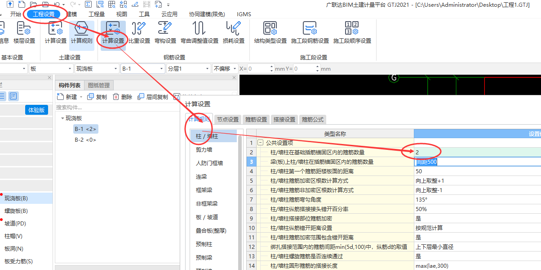Image resolution: width=541 pixels, height=270 pixels.
Task: Switch to the 工程量 ribbon tab
Action: click(97, 14)
